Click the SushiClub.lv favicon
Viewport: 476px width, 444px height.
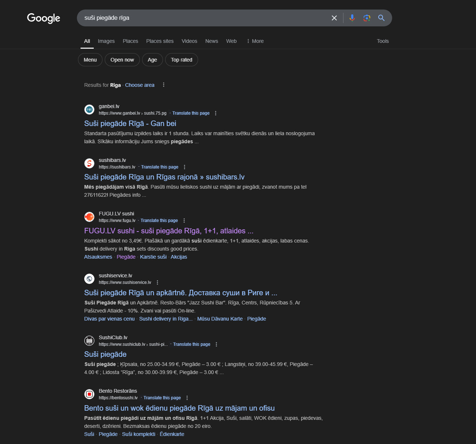(89, 340)
